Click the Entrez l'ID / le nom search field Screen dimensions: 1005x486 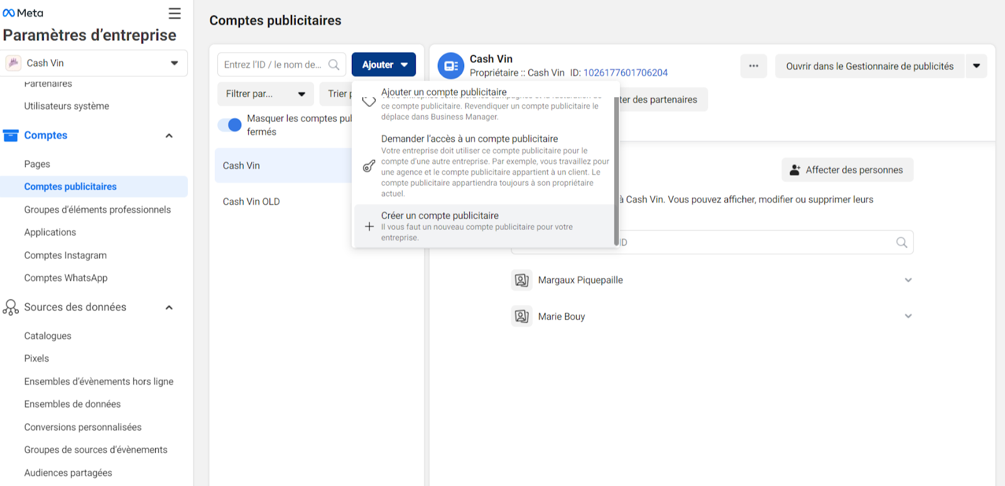tap(281, 65)
